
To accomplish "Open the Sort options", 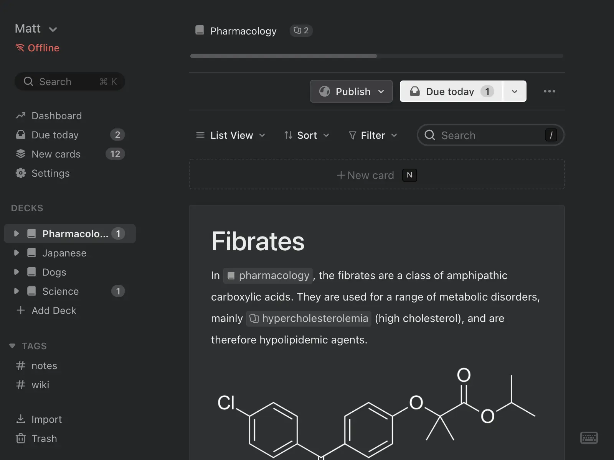I will click(x=307, y=135).
